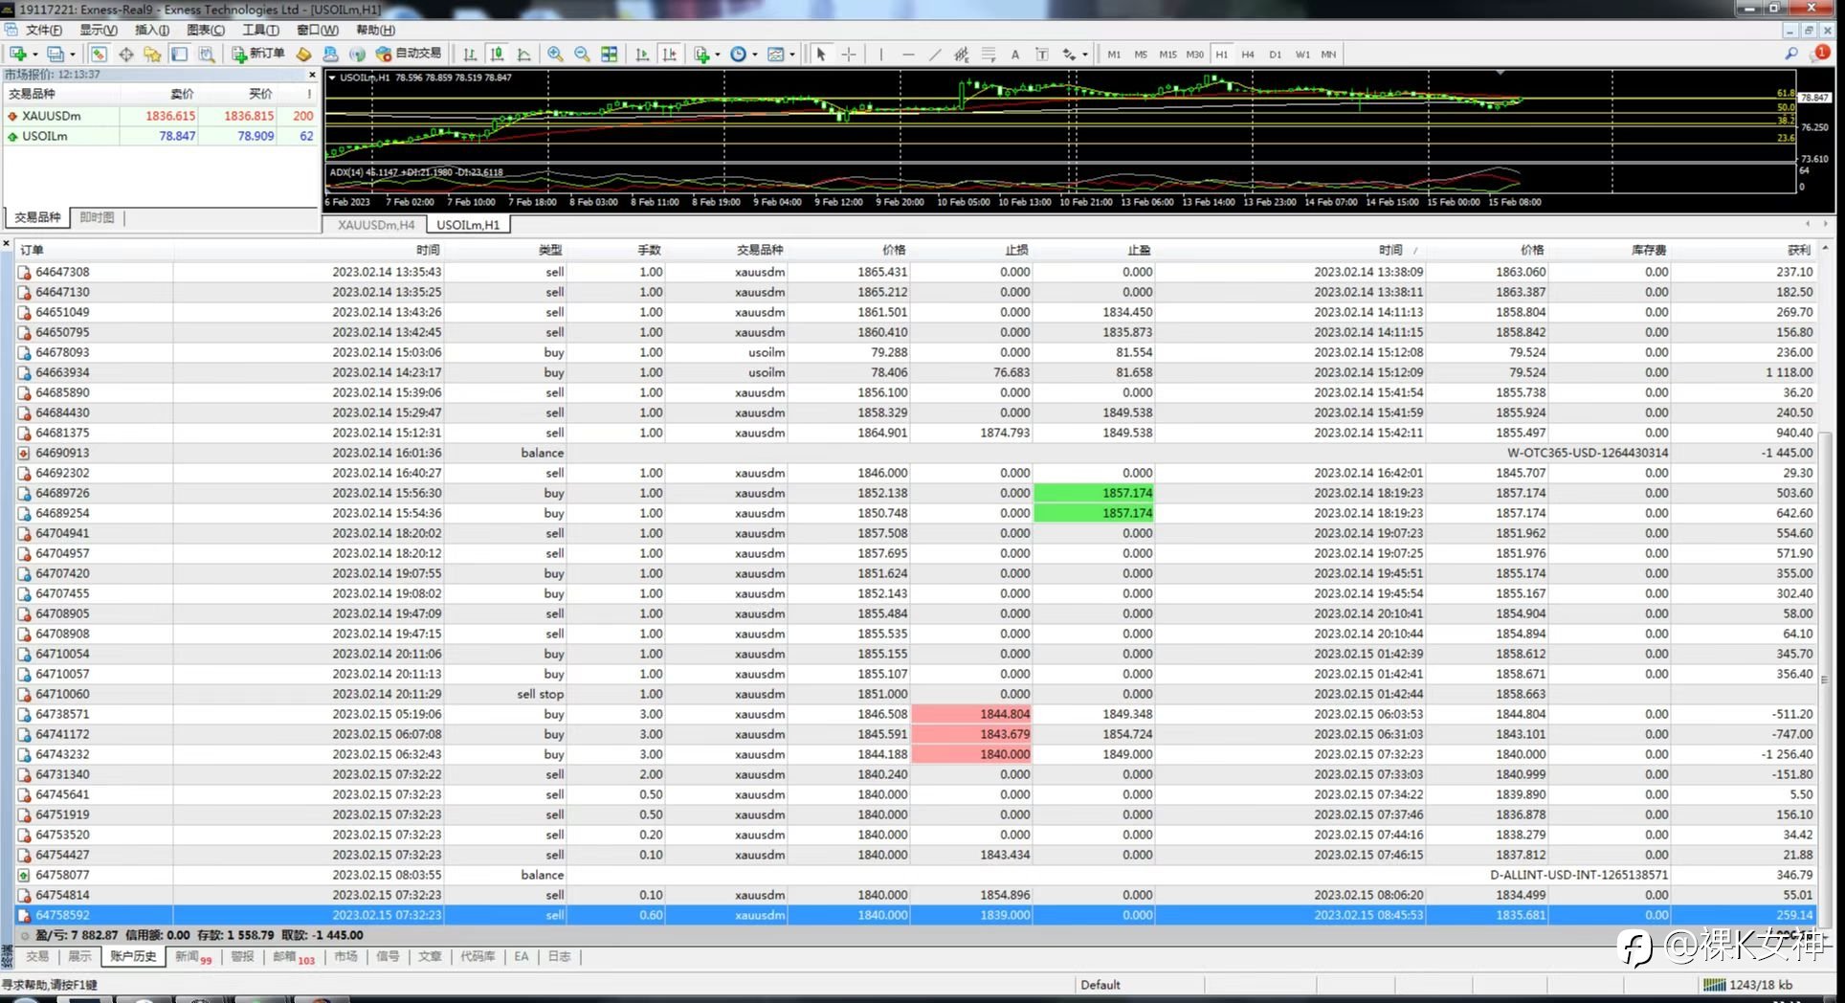Open the 图表(C) menu
This screenshot has width=1845, height=1003.
pos(206,30)
